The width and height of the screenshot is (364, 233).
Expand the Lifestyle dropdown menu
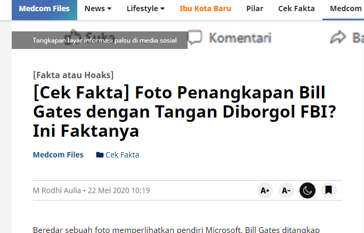(x=145, y=9)
